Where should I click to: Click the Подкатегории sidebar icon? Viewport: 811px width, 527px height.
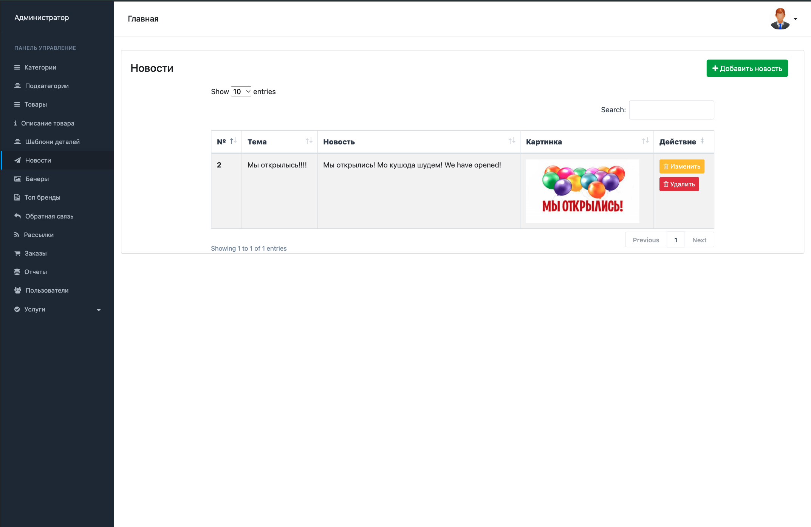[x=17, y=86]
